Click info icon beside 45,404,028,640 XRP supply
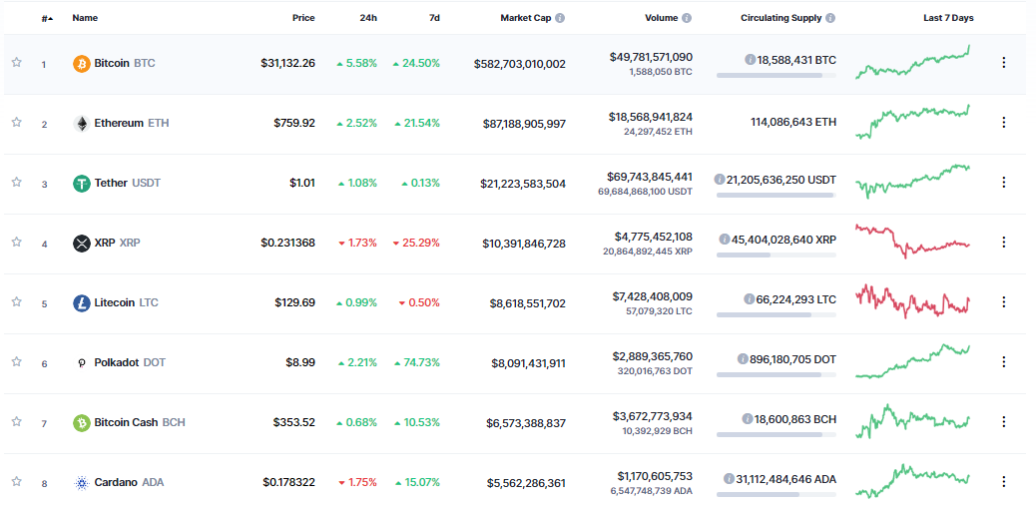 coord(725,240)
